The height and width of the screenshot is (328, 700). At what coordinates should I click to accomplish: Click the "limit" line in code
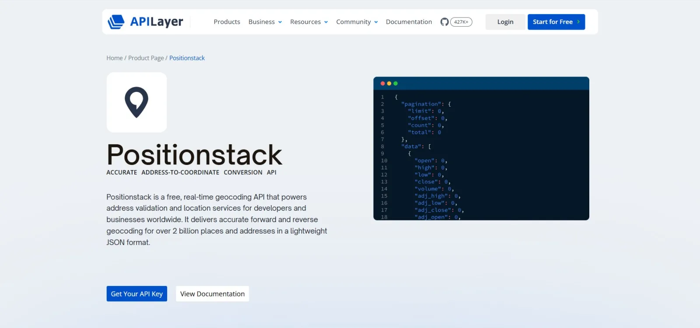426,111
